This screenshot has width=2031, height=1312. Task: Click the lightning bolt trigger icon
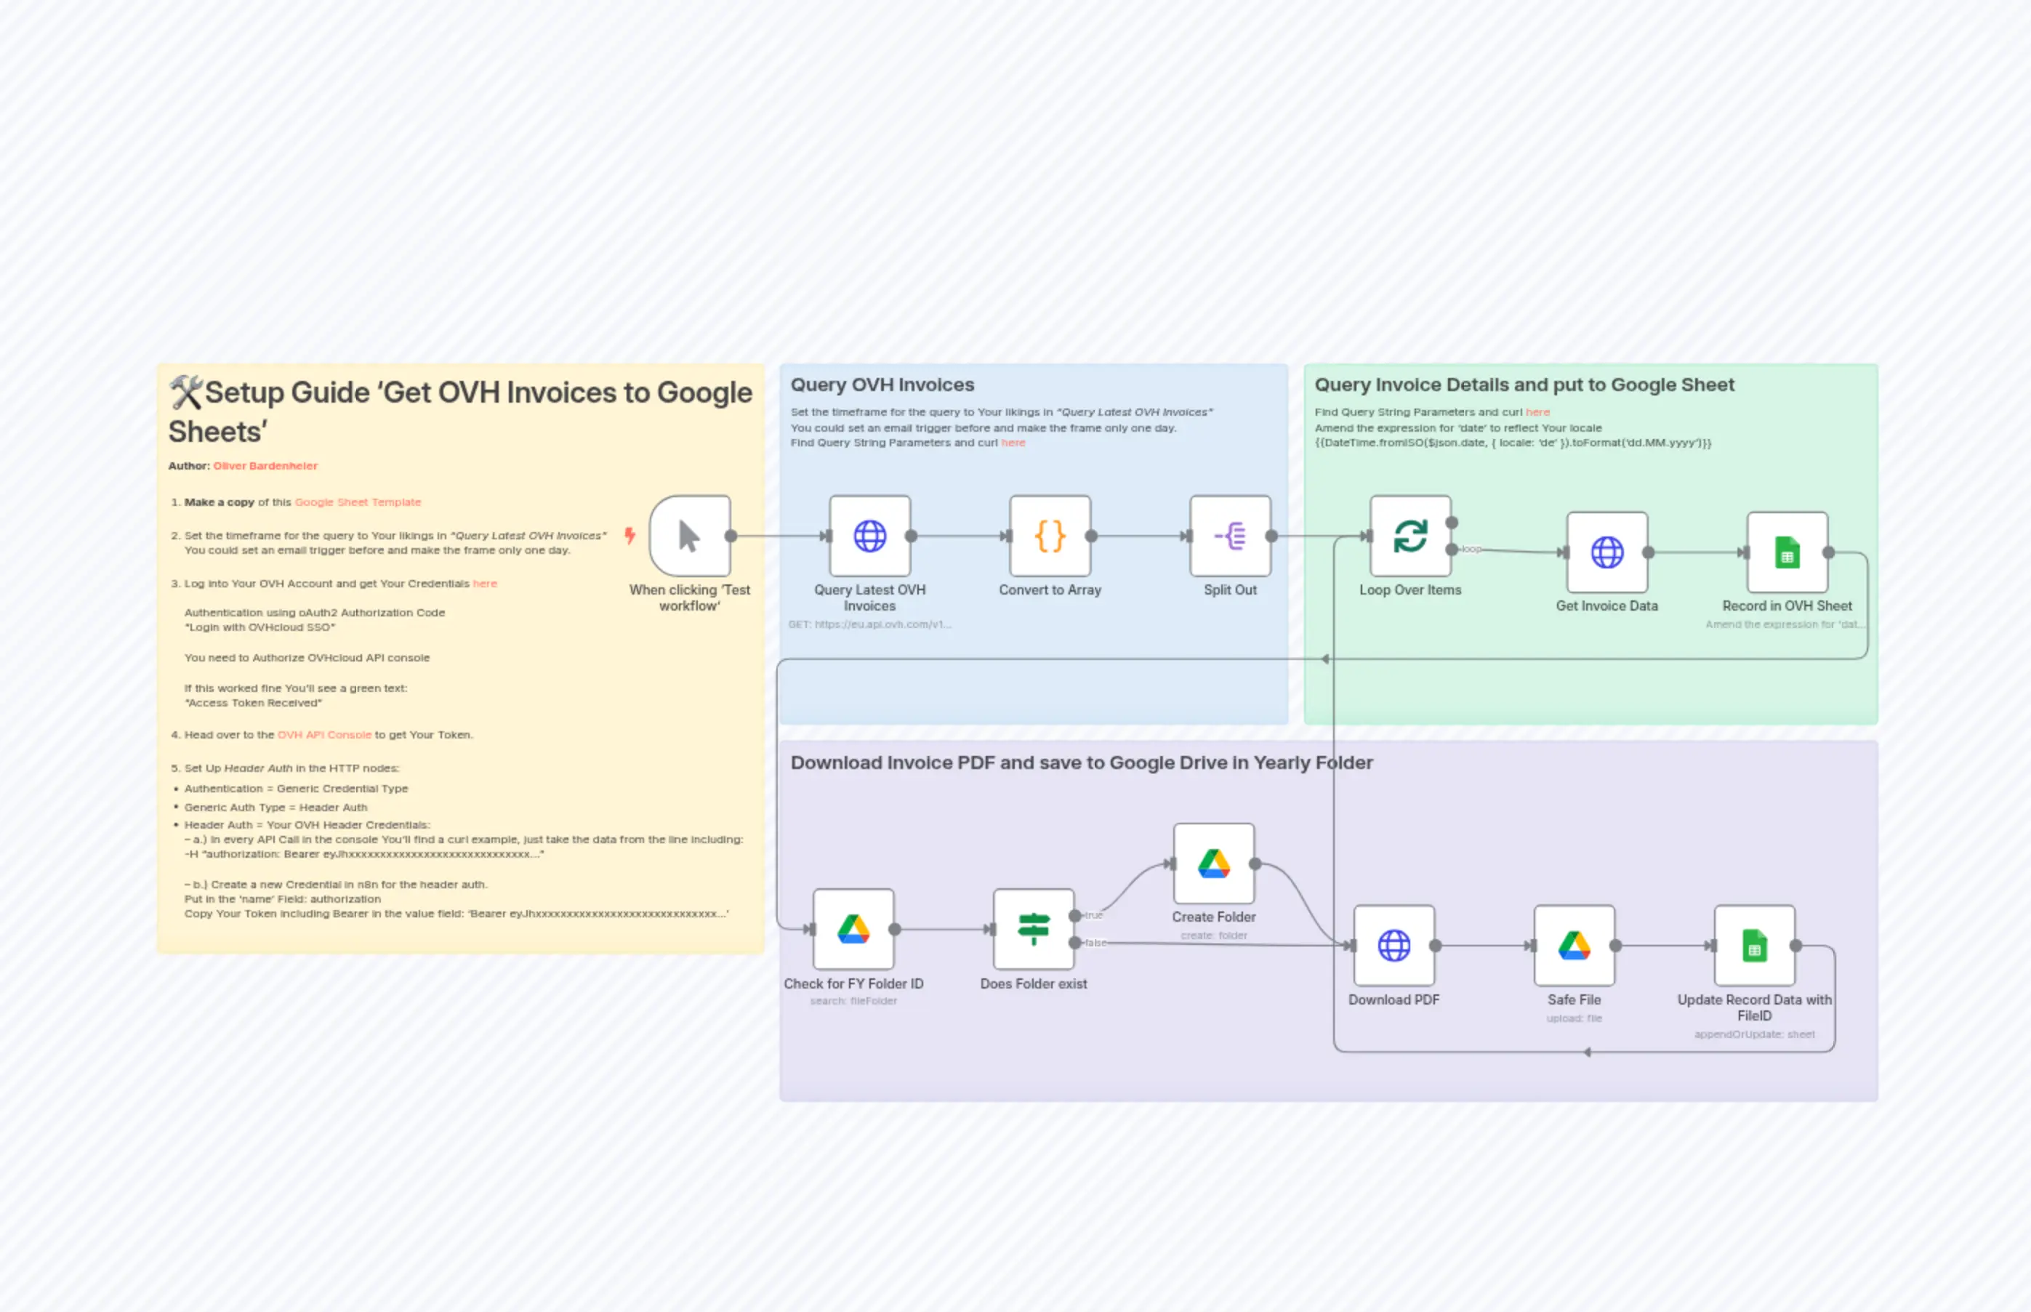coord(630,536)
